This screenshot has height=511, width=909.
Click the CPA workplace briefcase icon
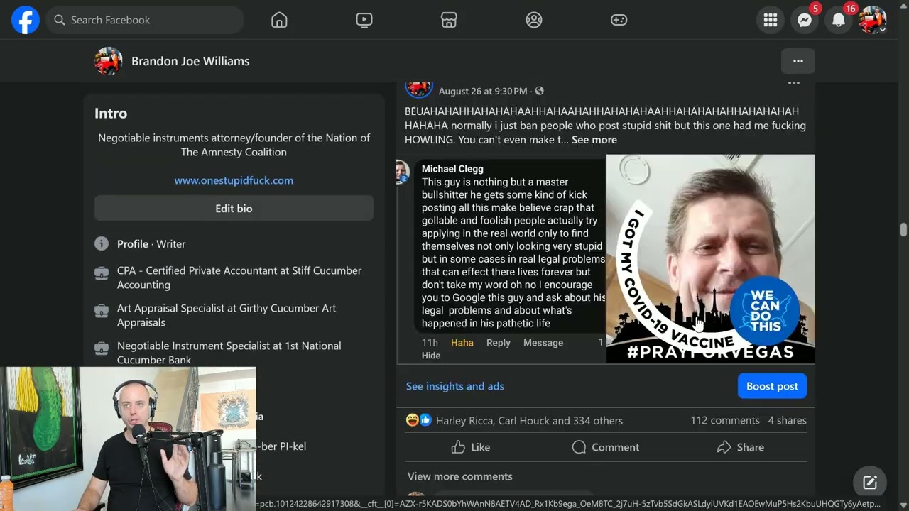tap(102, 273)
